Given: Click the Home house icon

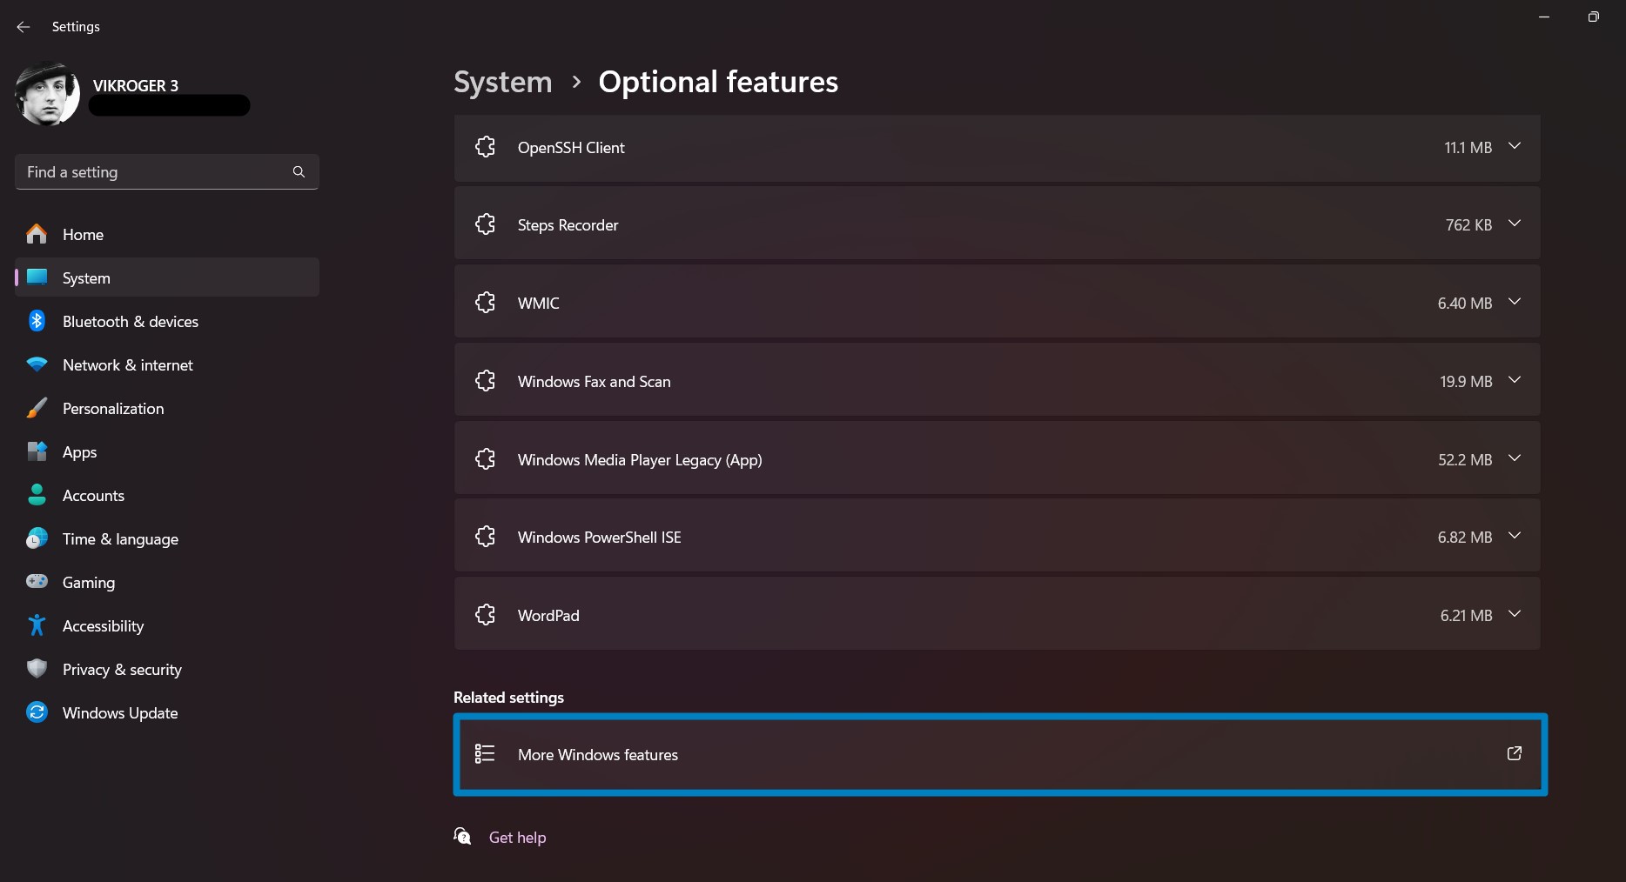Looking at the screenshot, I should coord(37,235).
